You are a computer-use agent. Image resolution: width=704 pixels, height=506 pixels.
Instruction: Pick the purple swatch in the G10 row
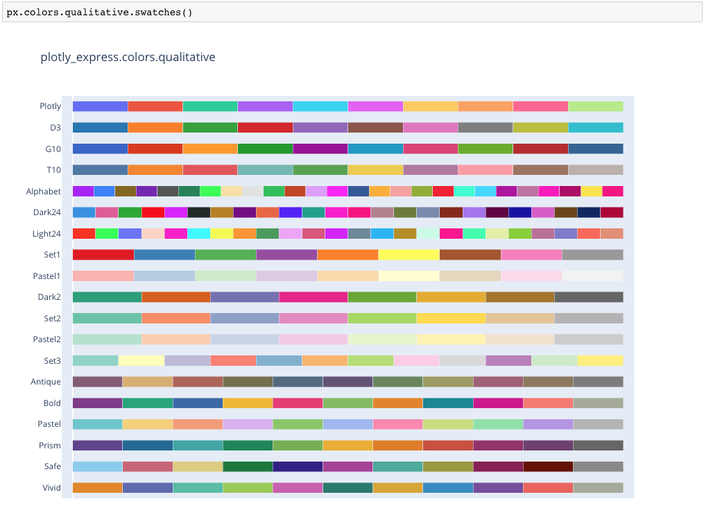(x=320, y=149)
